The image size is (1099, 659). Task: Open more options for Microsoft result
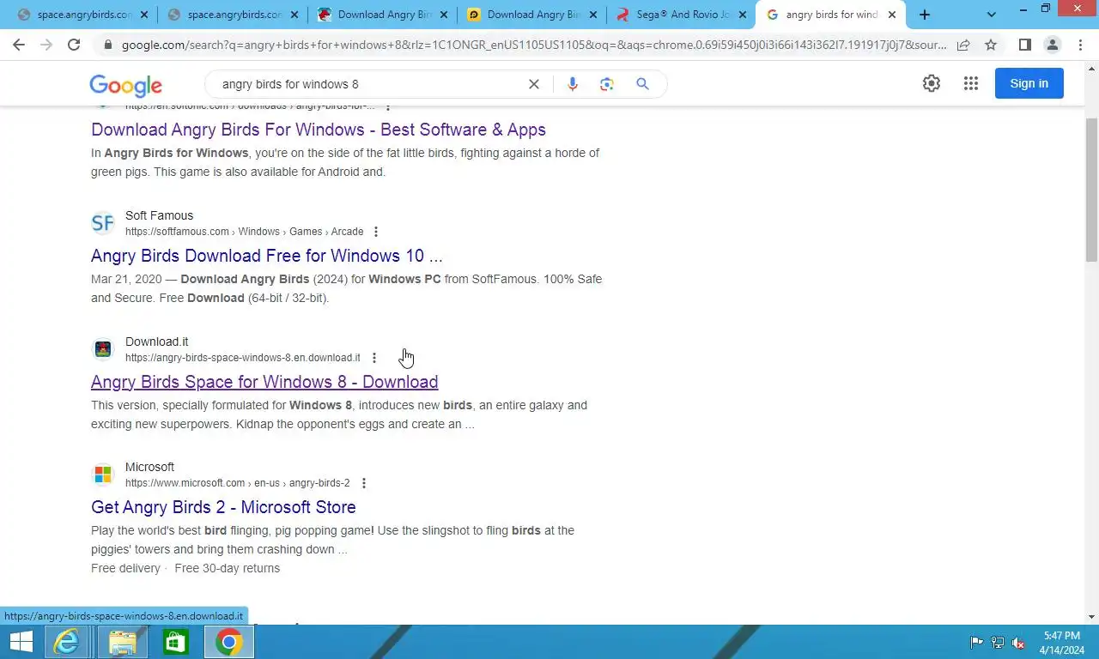(363, 483)
